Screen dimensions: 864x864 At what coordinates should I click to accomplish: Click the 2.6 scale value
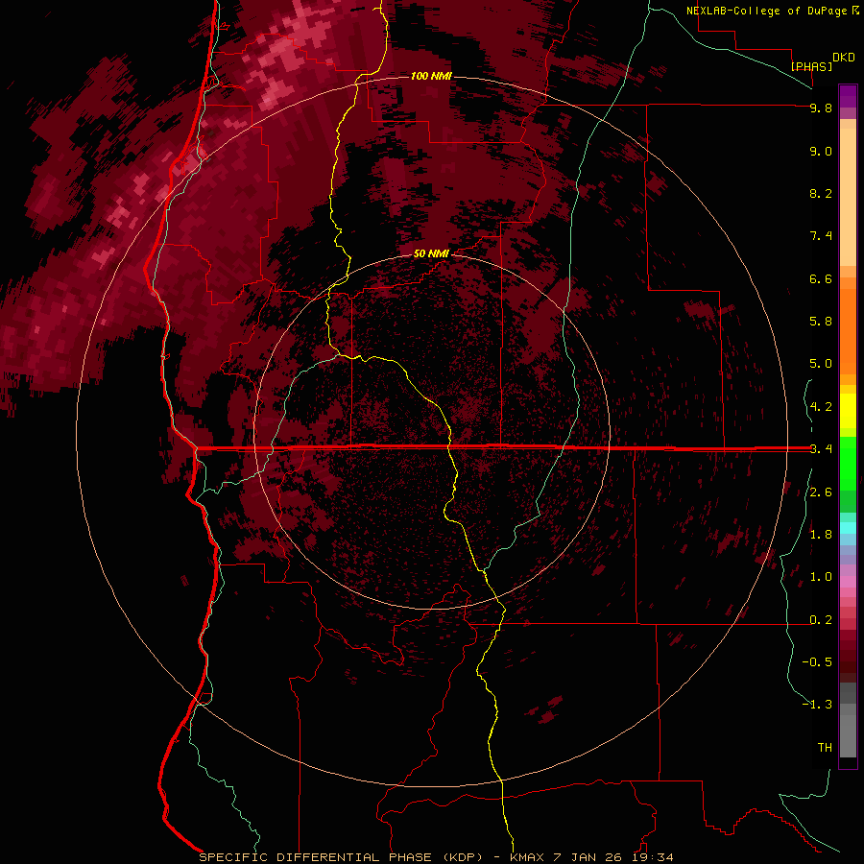821,492
